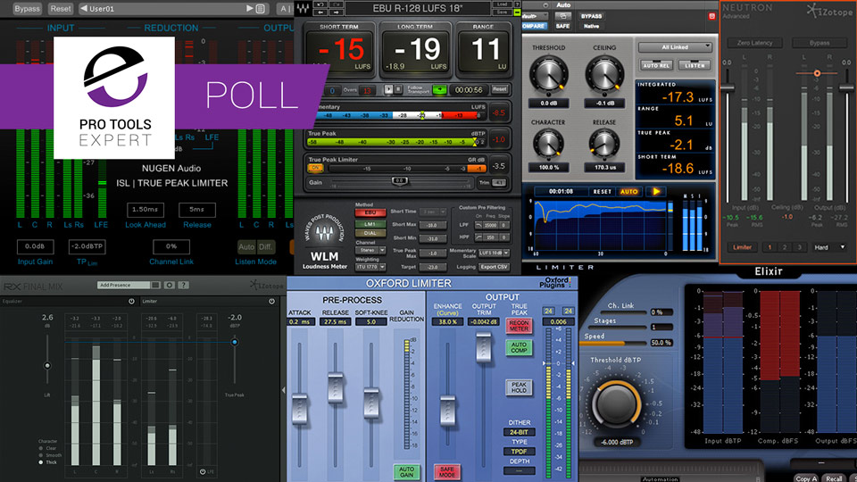Screen dimensions: 857x482
Task: Click RESET above the Pro Limiter history graph
Action: [602, 192]
